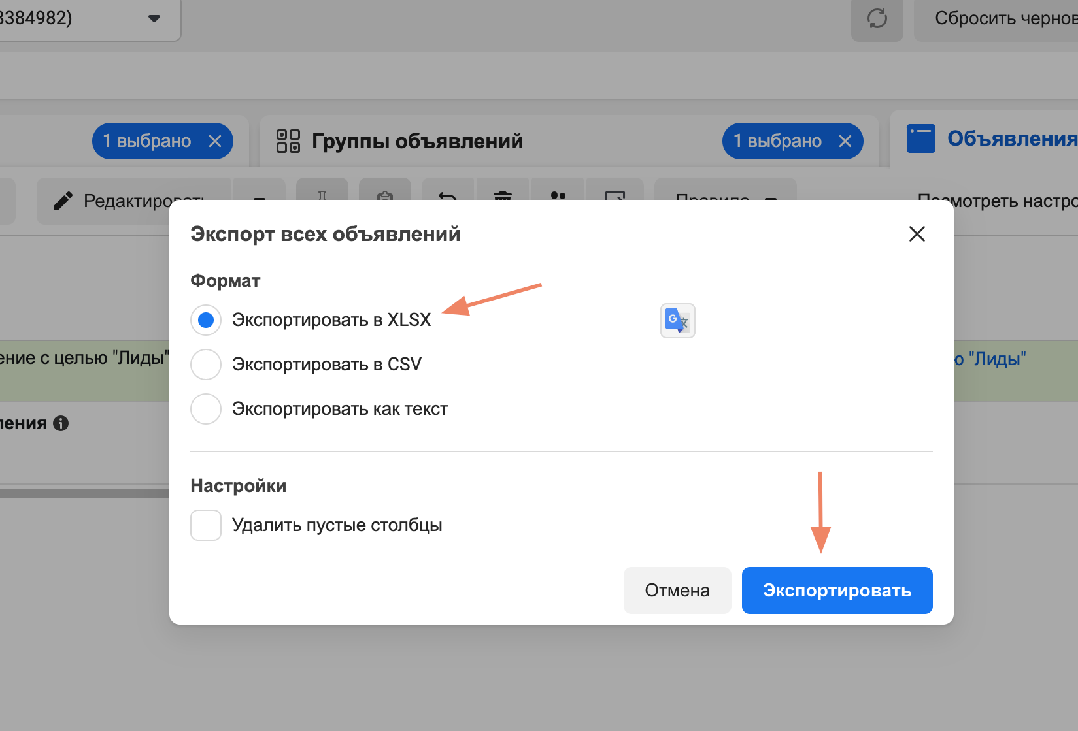1078x731 pixels.
Task: Clear the leftmost '1 выбрано' campaign selection
Action: [x=215, y=141]
